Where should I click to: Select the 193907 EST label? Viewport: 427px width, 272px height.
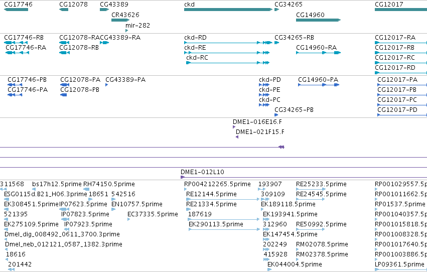(270, 184)
